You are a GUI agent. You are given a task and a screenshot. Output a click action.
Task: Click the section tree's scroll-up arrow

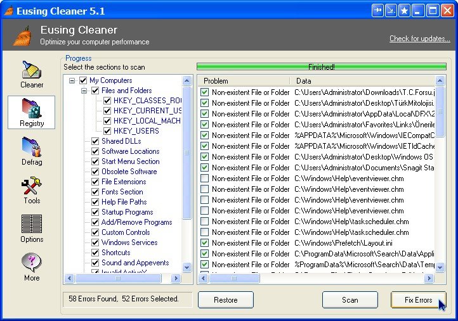tap(186, 80)
